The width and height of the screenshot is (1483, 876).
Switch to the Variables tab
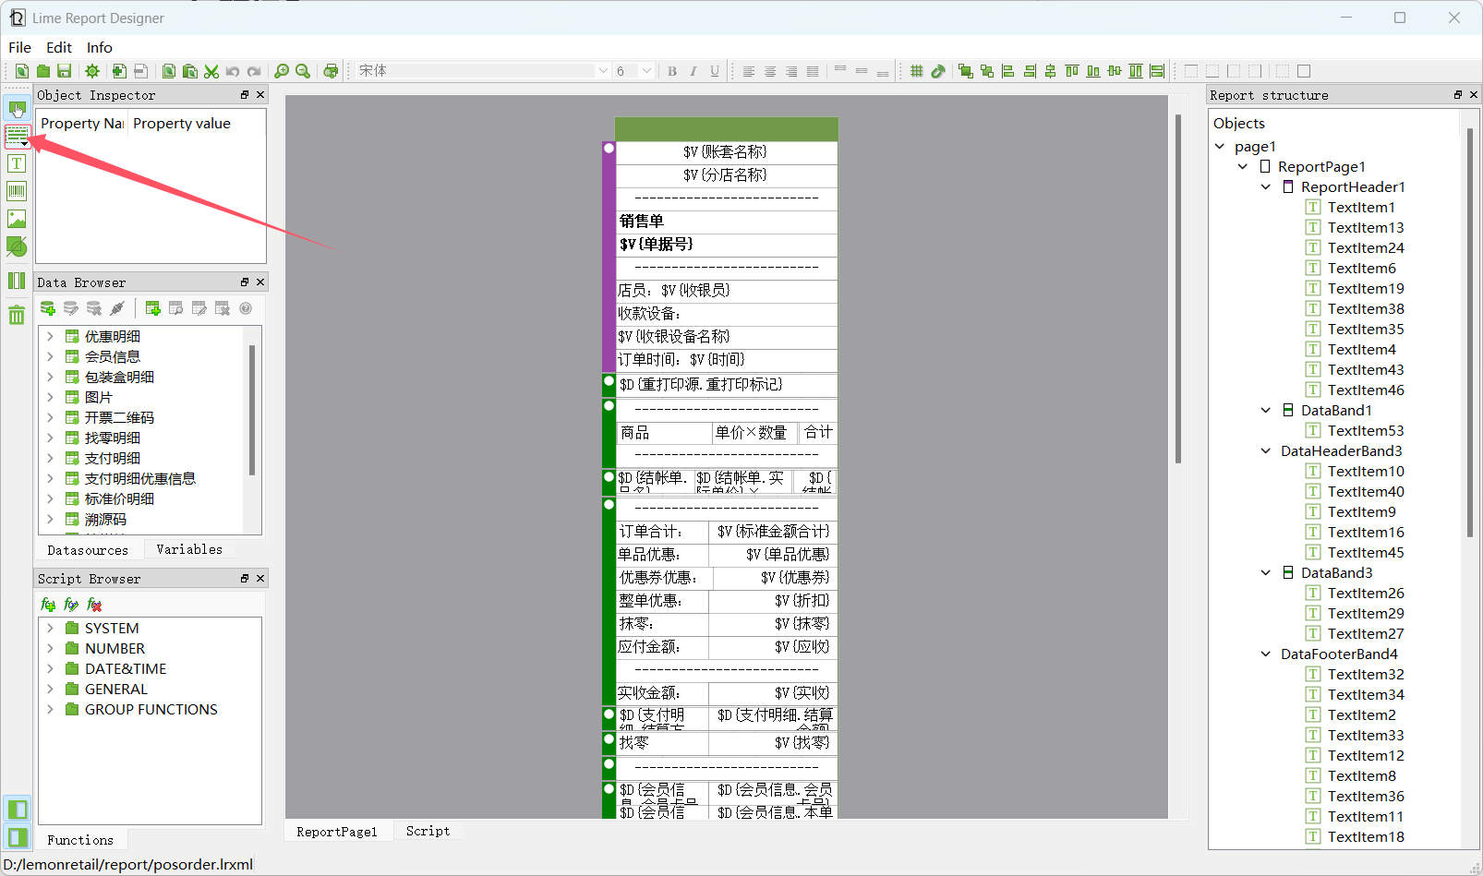189,549
